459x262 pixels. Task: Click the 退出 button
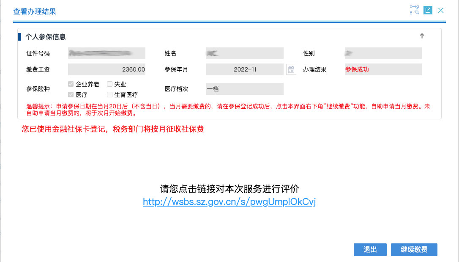pyautogui.click(x=370, y=250)
